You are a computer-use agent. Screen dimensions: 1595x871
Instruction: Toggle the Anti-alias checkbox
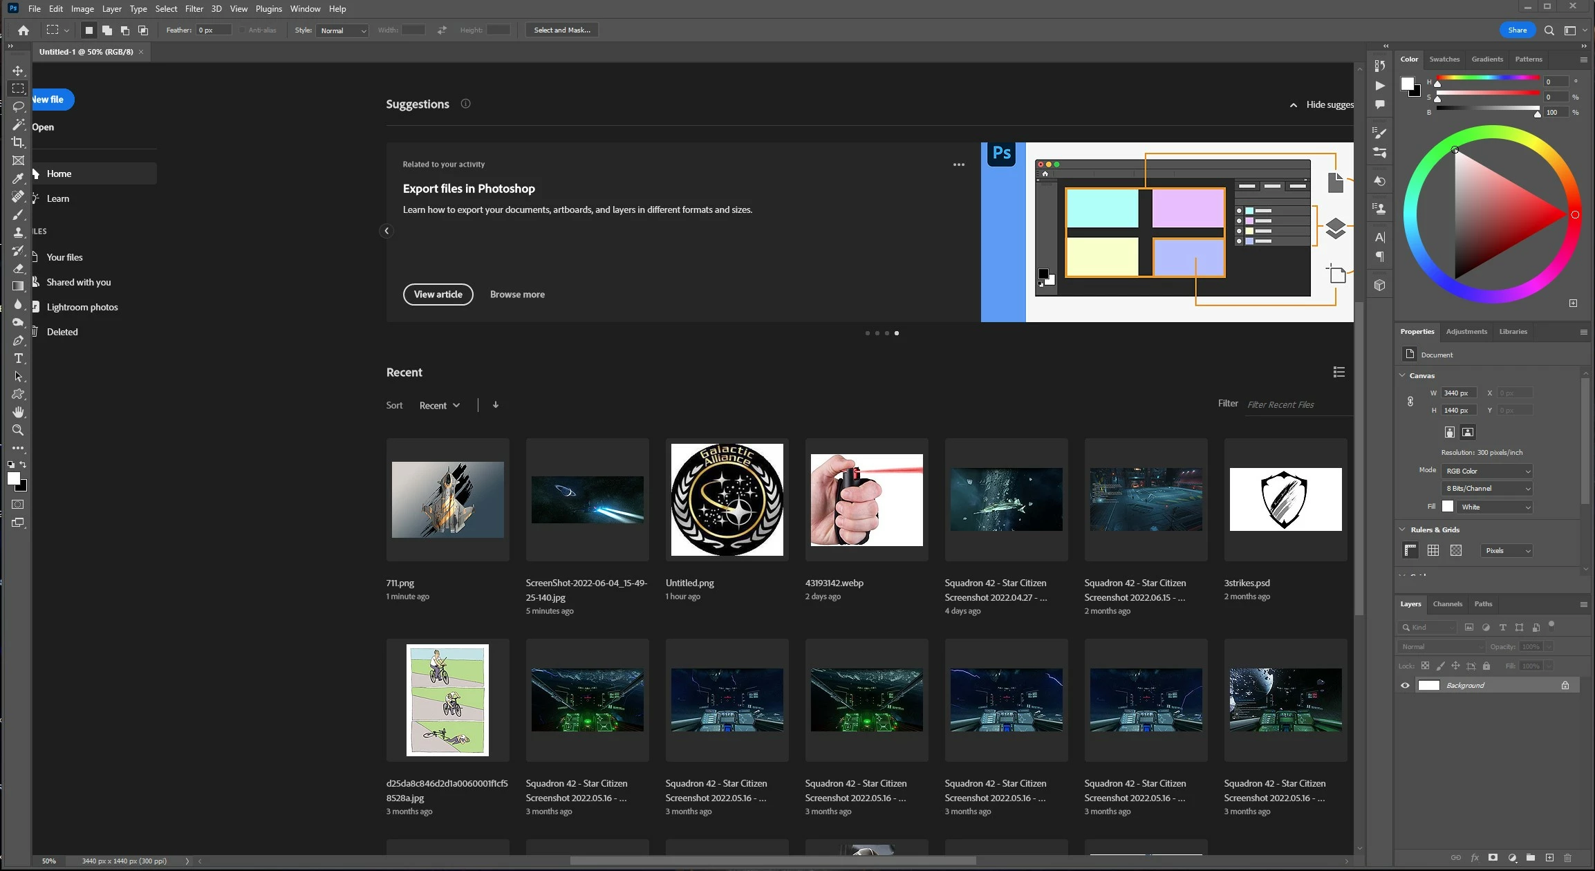[x=243, y=30]
